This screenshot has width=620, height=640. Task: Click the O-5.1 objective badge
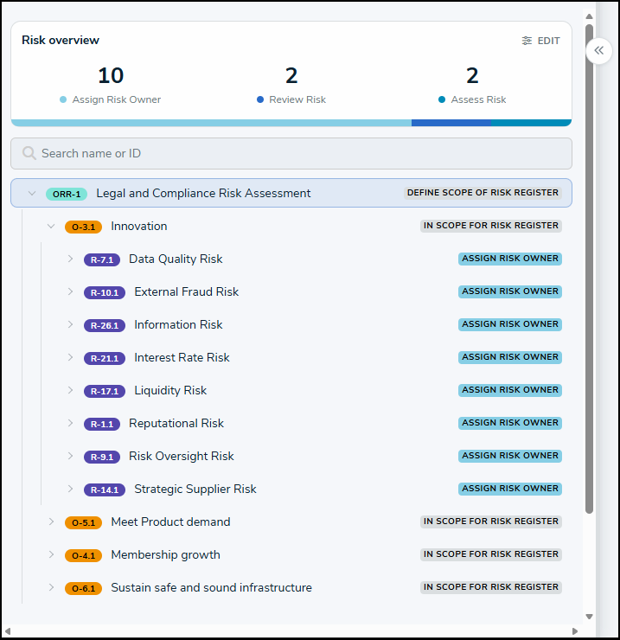[x=83, y=522]
